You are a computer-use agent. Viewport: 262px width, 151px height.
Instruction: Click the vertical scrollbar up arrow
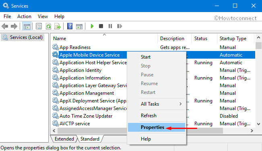pyautogui.click(x=258, y=37)
